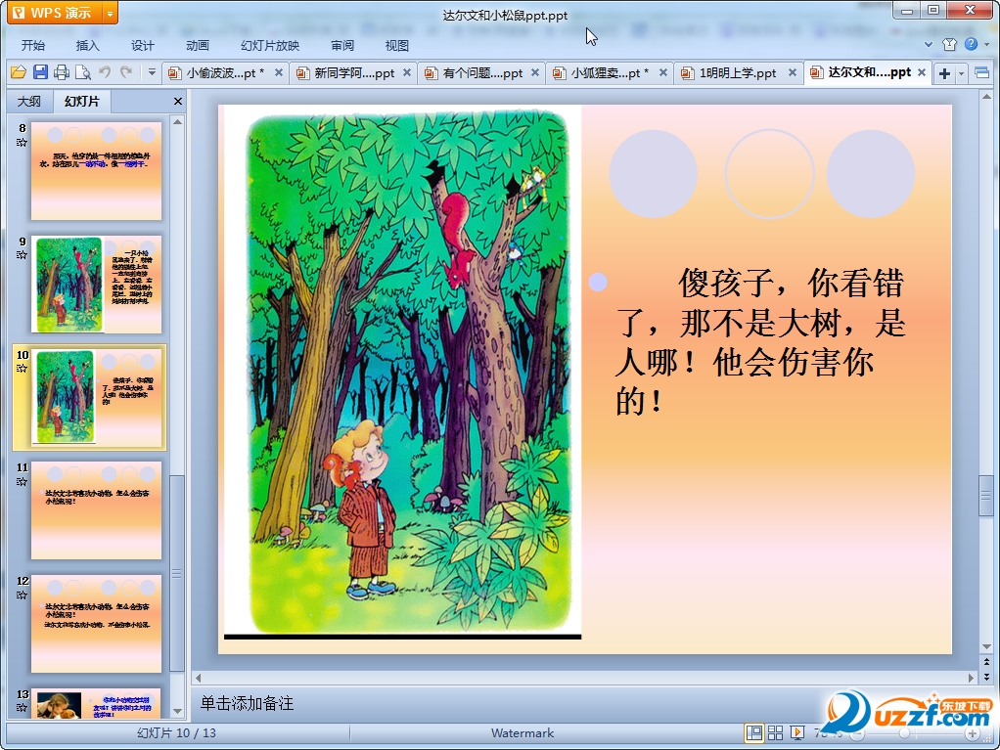Close the 小狐狸卖 document tab

[663, 72]
